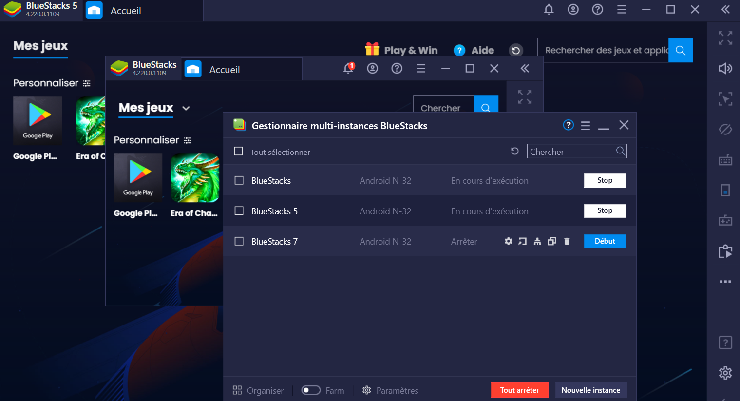Viewport: 740px width, 401px height.
Task: Collapse sidebar of the middle BlueStacks window
Action: (525, 68)
